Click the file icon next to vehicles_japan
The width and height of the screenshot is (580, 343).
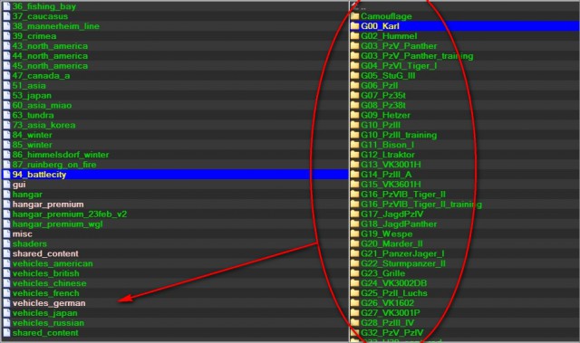6,313
